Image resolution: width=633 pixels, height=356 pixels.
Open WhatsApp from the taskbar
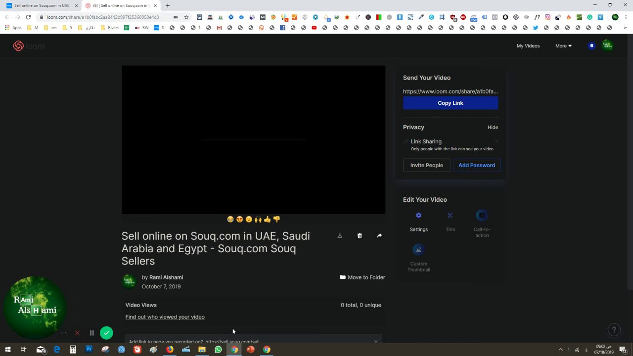click(x=218, y=350)
